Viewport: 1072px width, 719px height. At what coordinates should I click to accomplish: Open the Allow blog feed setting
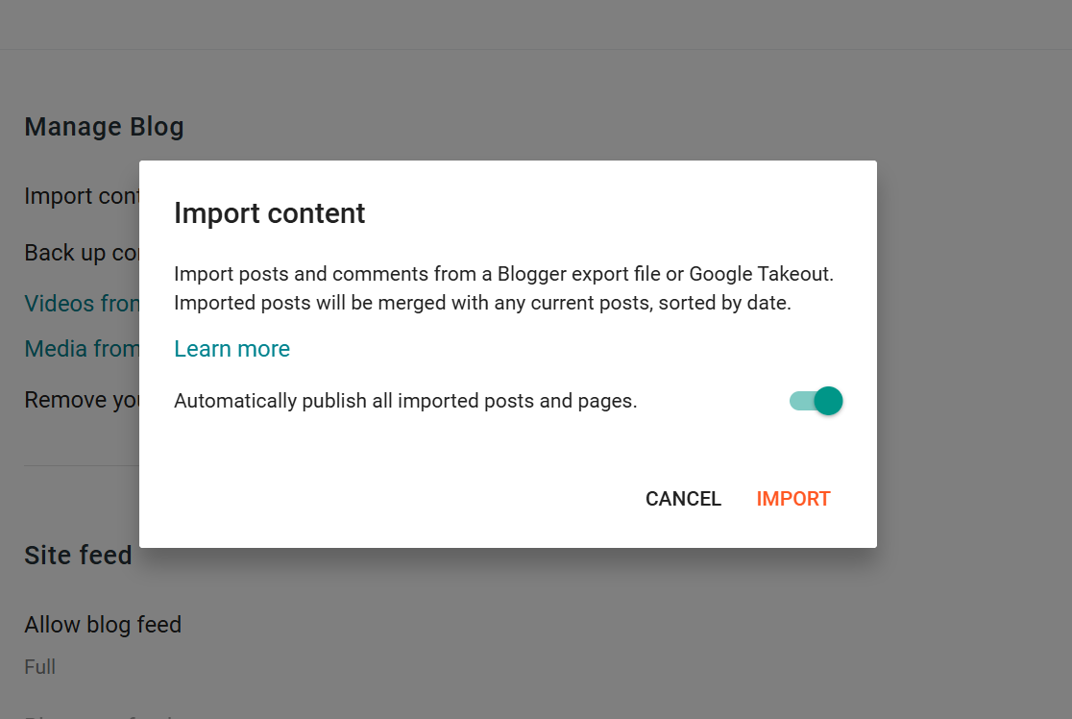click(103, 625)
